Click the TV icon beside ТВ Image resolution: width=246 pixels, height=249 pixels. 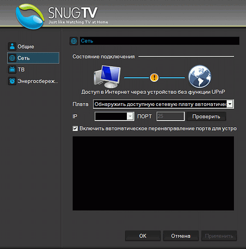[x=12, y=69]
